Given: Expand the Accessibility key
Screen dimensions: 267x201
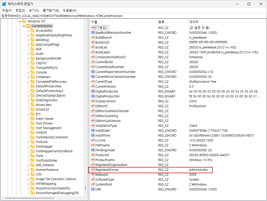Looking at the screenshot, I should (x=28, y=31).
